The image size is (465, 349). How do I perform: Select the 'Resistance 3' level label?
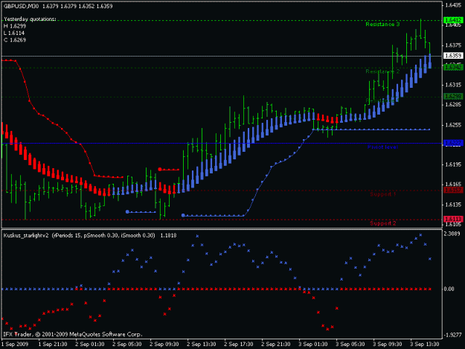[x=382, y=25]
